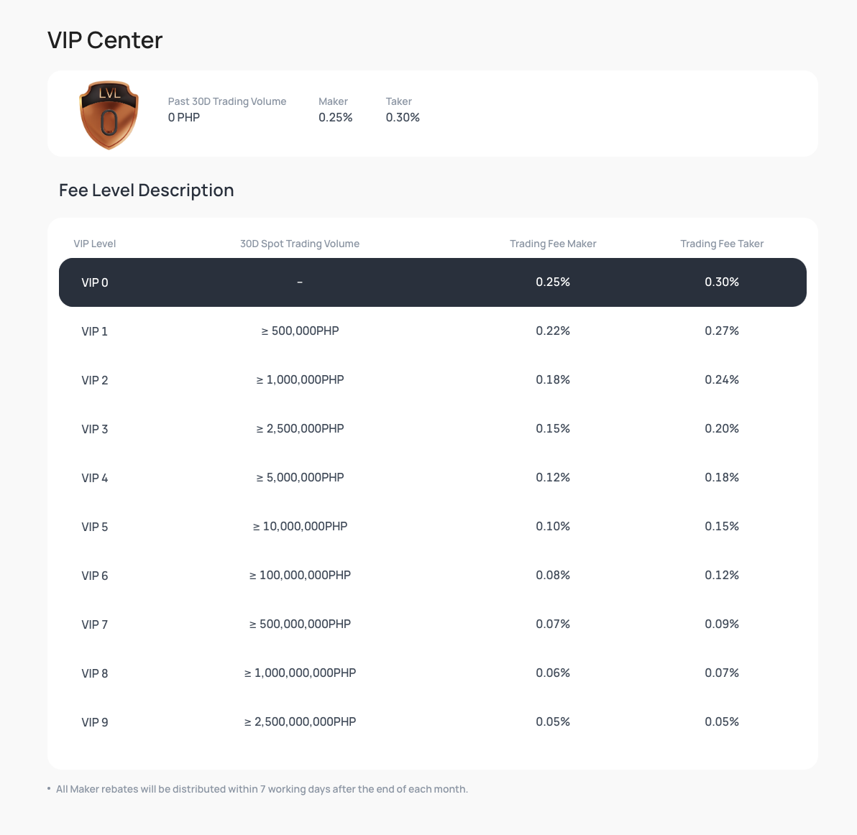Click the VIP 5 level label
The width and height of the screenshot is (857, 835).
[x=95, y=527]
